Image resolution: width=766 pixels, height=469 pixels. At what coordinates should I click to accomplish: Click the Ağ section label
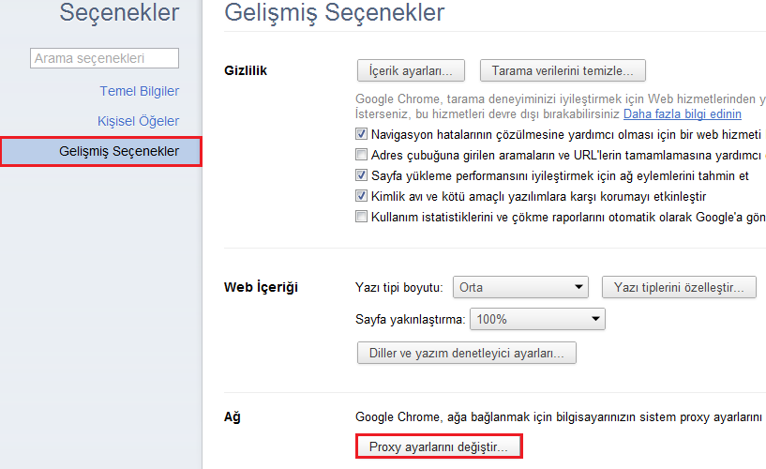232,416
